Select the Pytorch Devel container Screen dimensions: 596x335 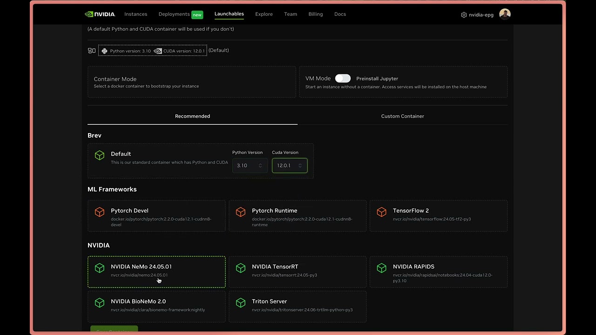[x=156, y=216]
